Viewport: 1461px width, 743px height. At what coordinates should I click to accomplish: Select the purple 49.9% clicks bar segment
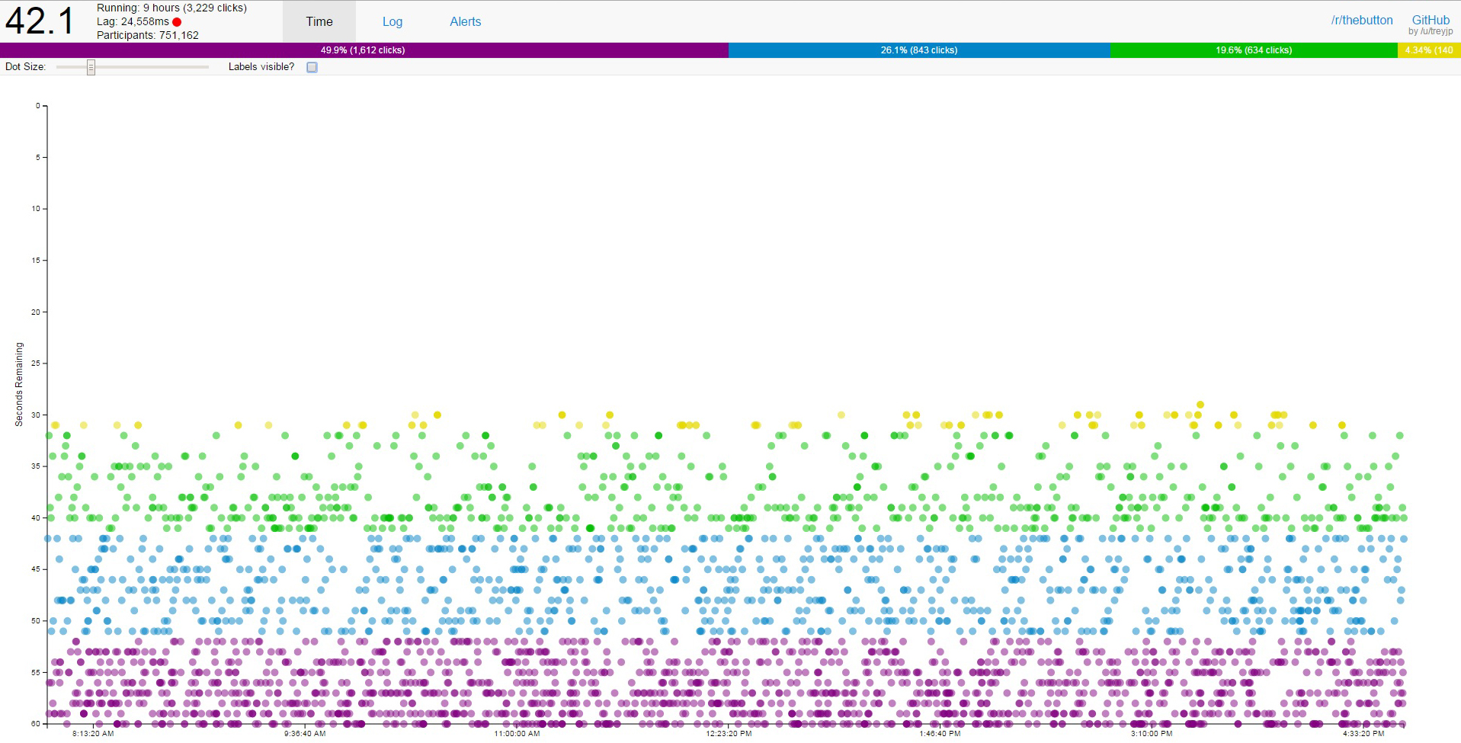[364, 50]
